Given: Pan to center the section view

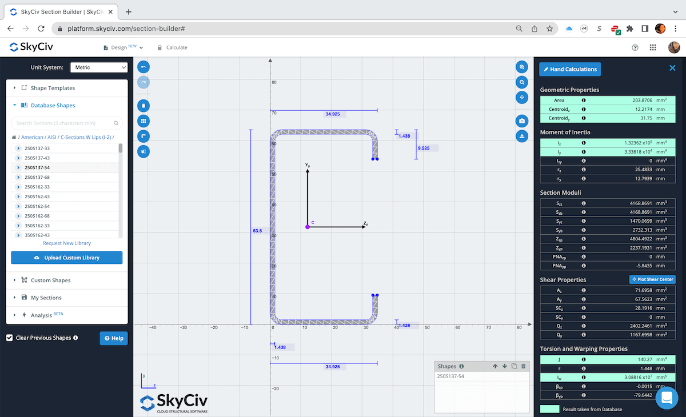Looking at the screenshot, I should 522,97.
